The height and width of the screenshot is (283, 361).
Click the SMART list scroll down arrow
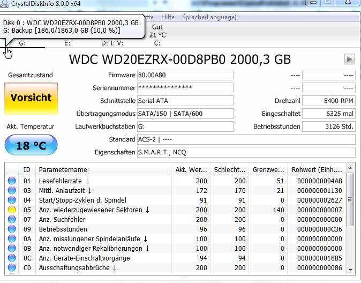click(x=350, y=270)
